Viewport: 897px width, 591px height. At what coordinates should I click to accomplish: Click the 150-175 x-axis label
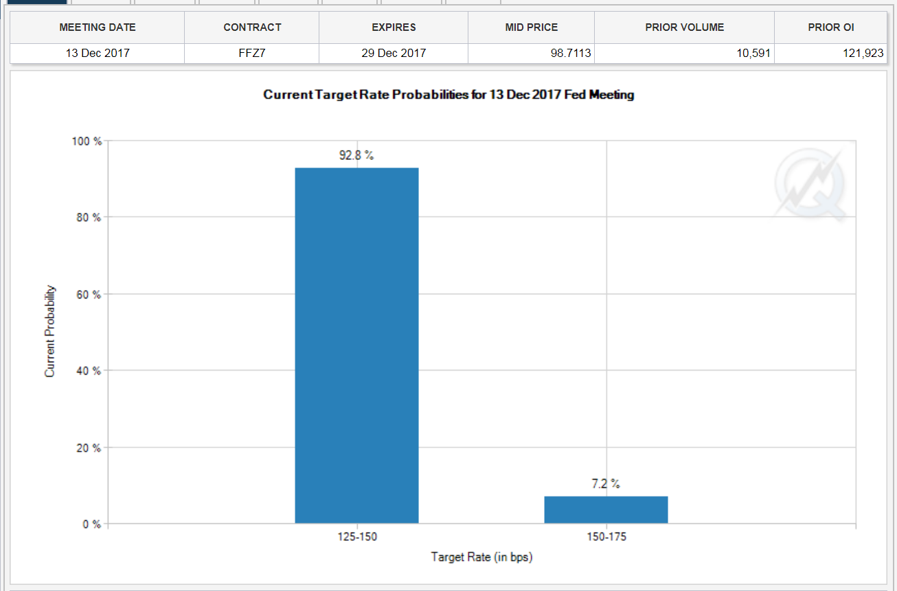coord(606,537)
